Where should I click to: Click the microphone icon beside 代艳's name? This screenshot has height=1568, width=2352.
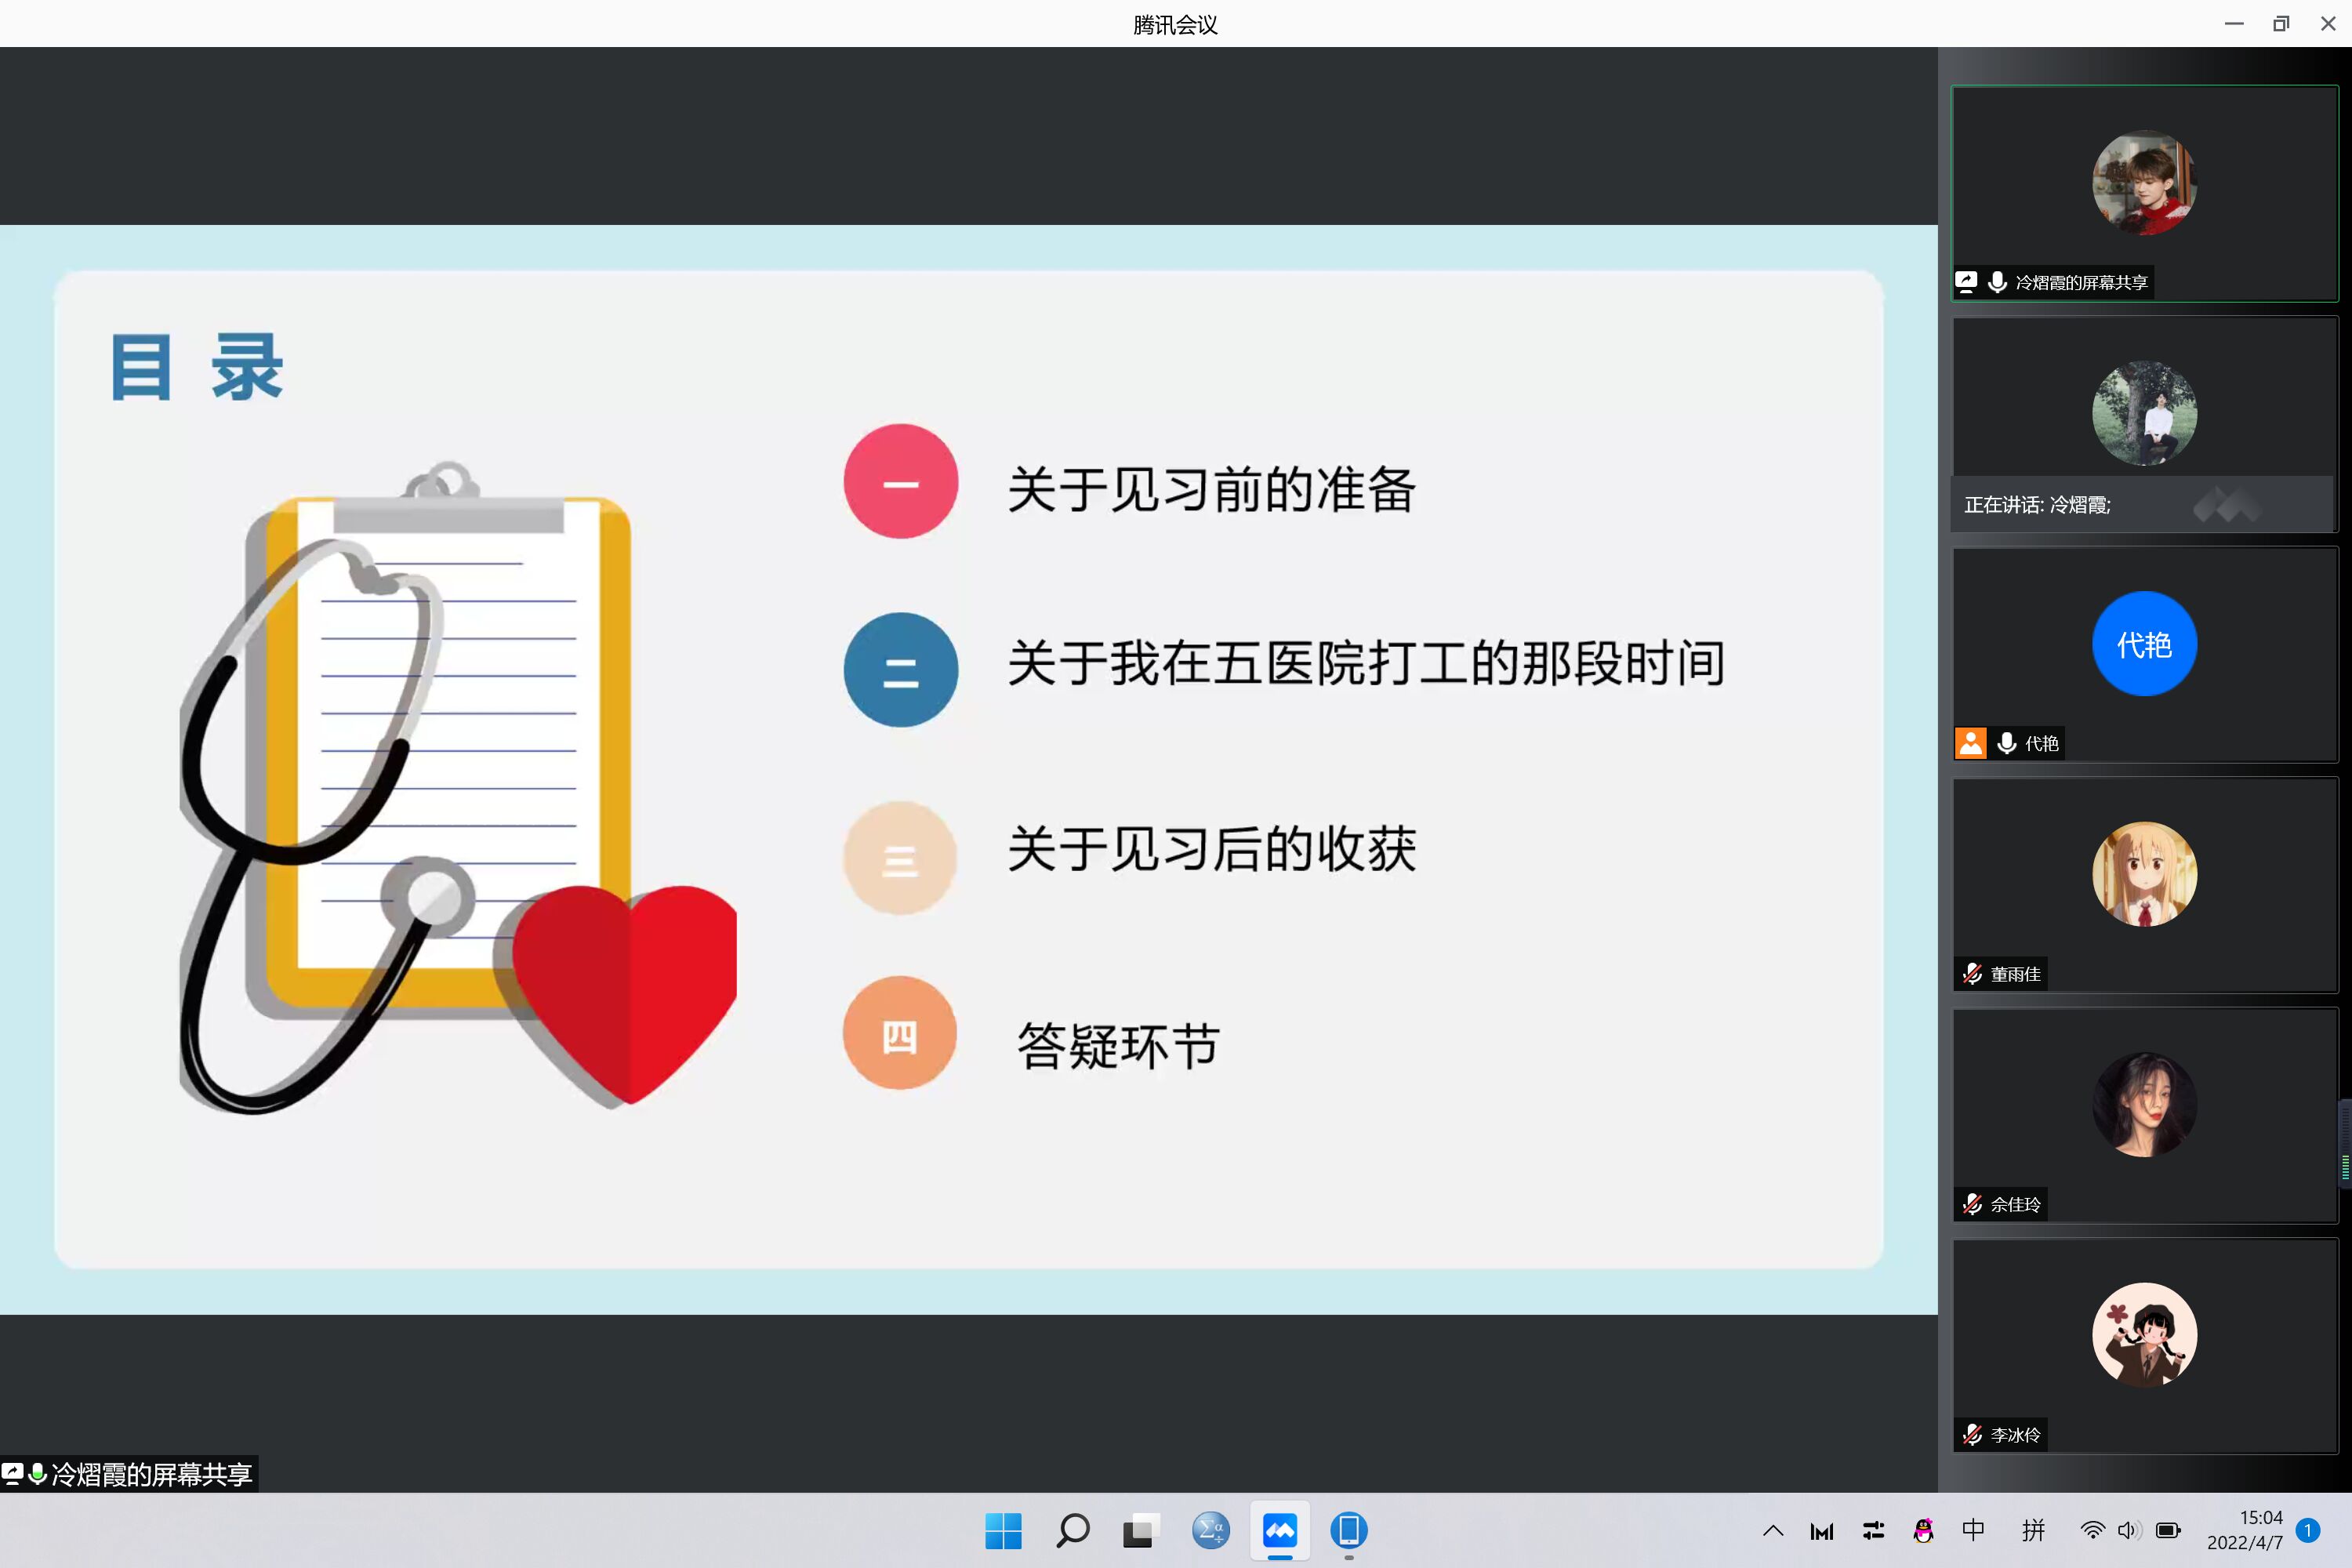pos(2006,743)
